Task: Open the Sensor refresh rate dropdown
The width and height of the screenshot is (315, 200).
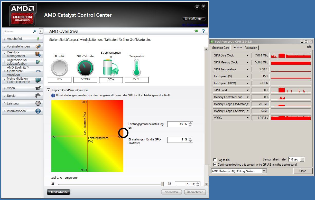Action: [302, 159]
